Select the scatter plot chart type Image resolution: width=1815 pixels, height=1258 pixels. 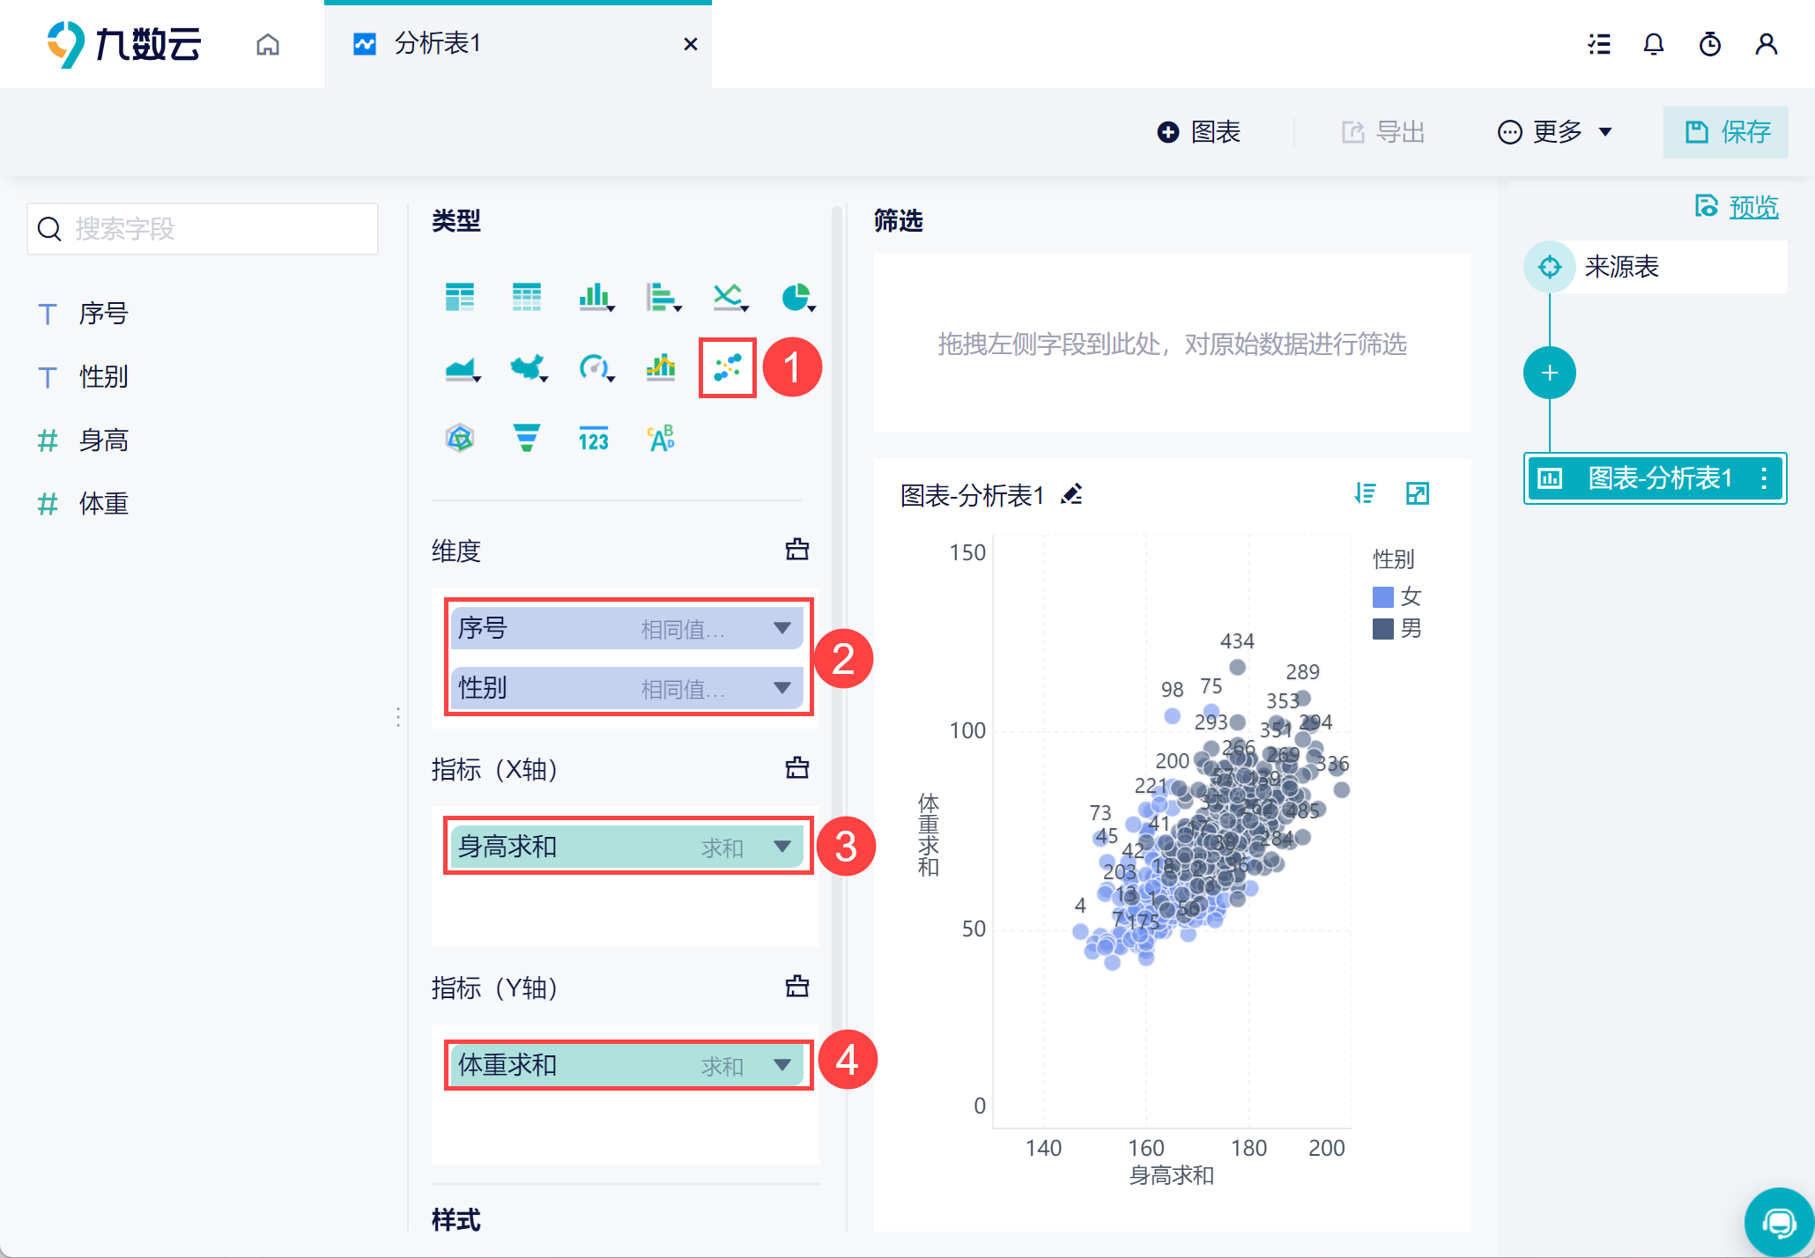(x=728, y=367)
